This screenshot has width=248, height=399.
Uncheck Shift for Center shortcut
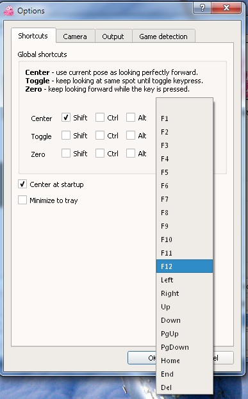point(66,117)
